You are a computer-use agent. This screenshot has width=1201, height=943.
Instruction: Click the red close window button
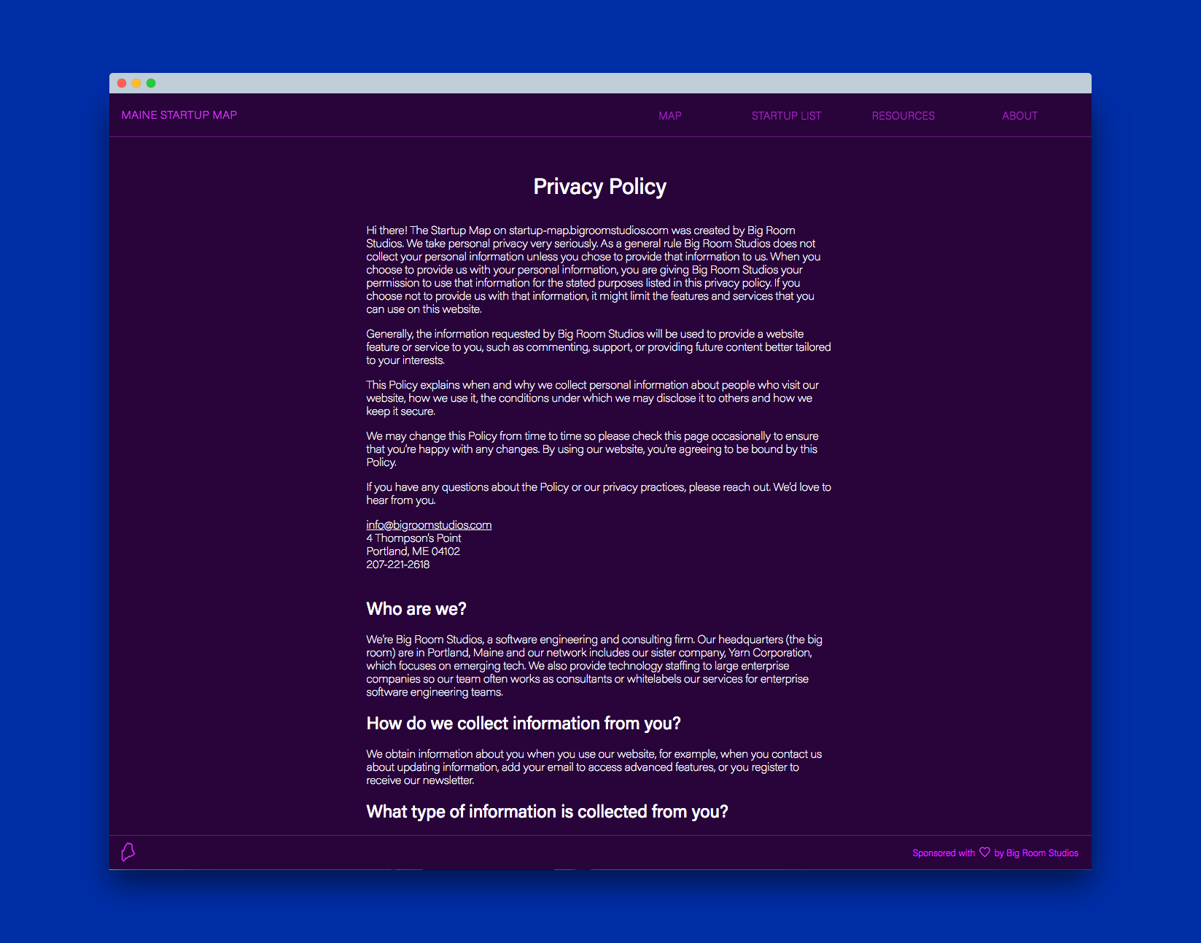pyautogui.click(x=122, y=83)
